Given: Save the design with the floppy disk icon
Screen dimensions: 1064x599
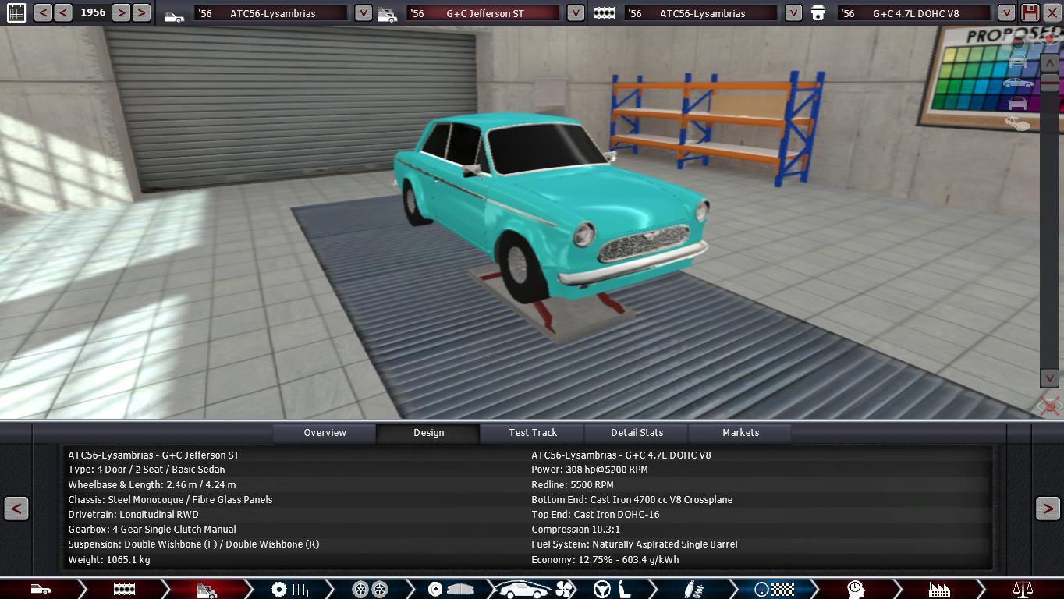Looking at the screenshot, I should (1030, 12).
